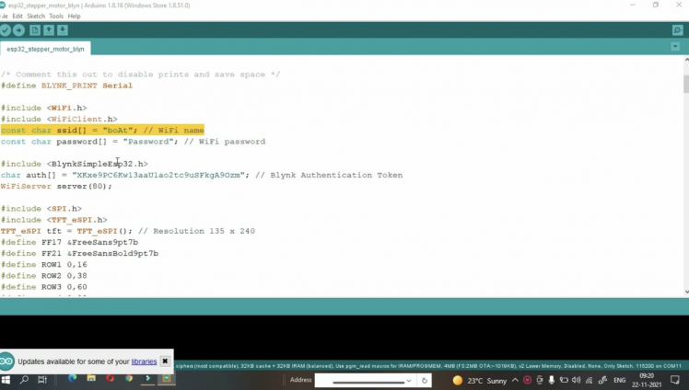
Task: Click the Blynk auth token string
Action: (x=158, y=175)
